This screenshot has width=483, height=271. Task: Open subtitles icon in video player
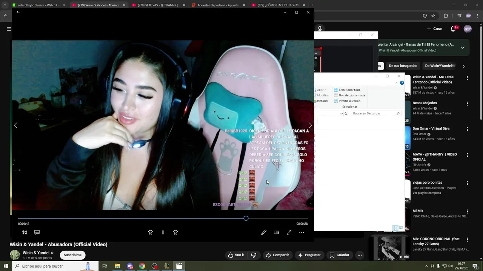coord(37,233)
